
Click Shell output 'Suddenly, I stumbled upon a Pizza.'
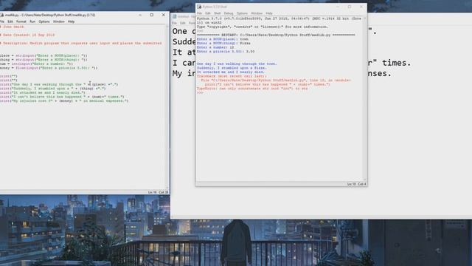coord(232,68)
